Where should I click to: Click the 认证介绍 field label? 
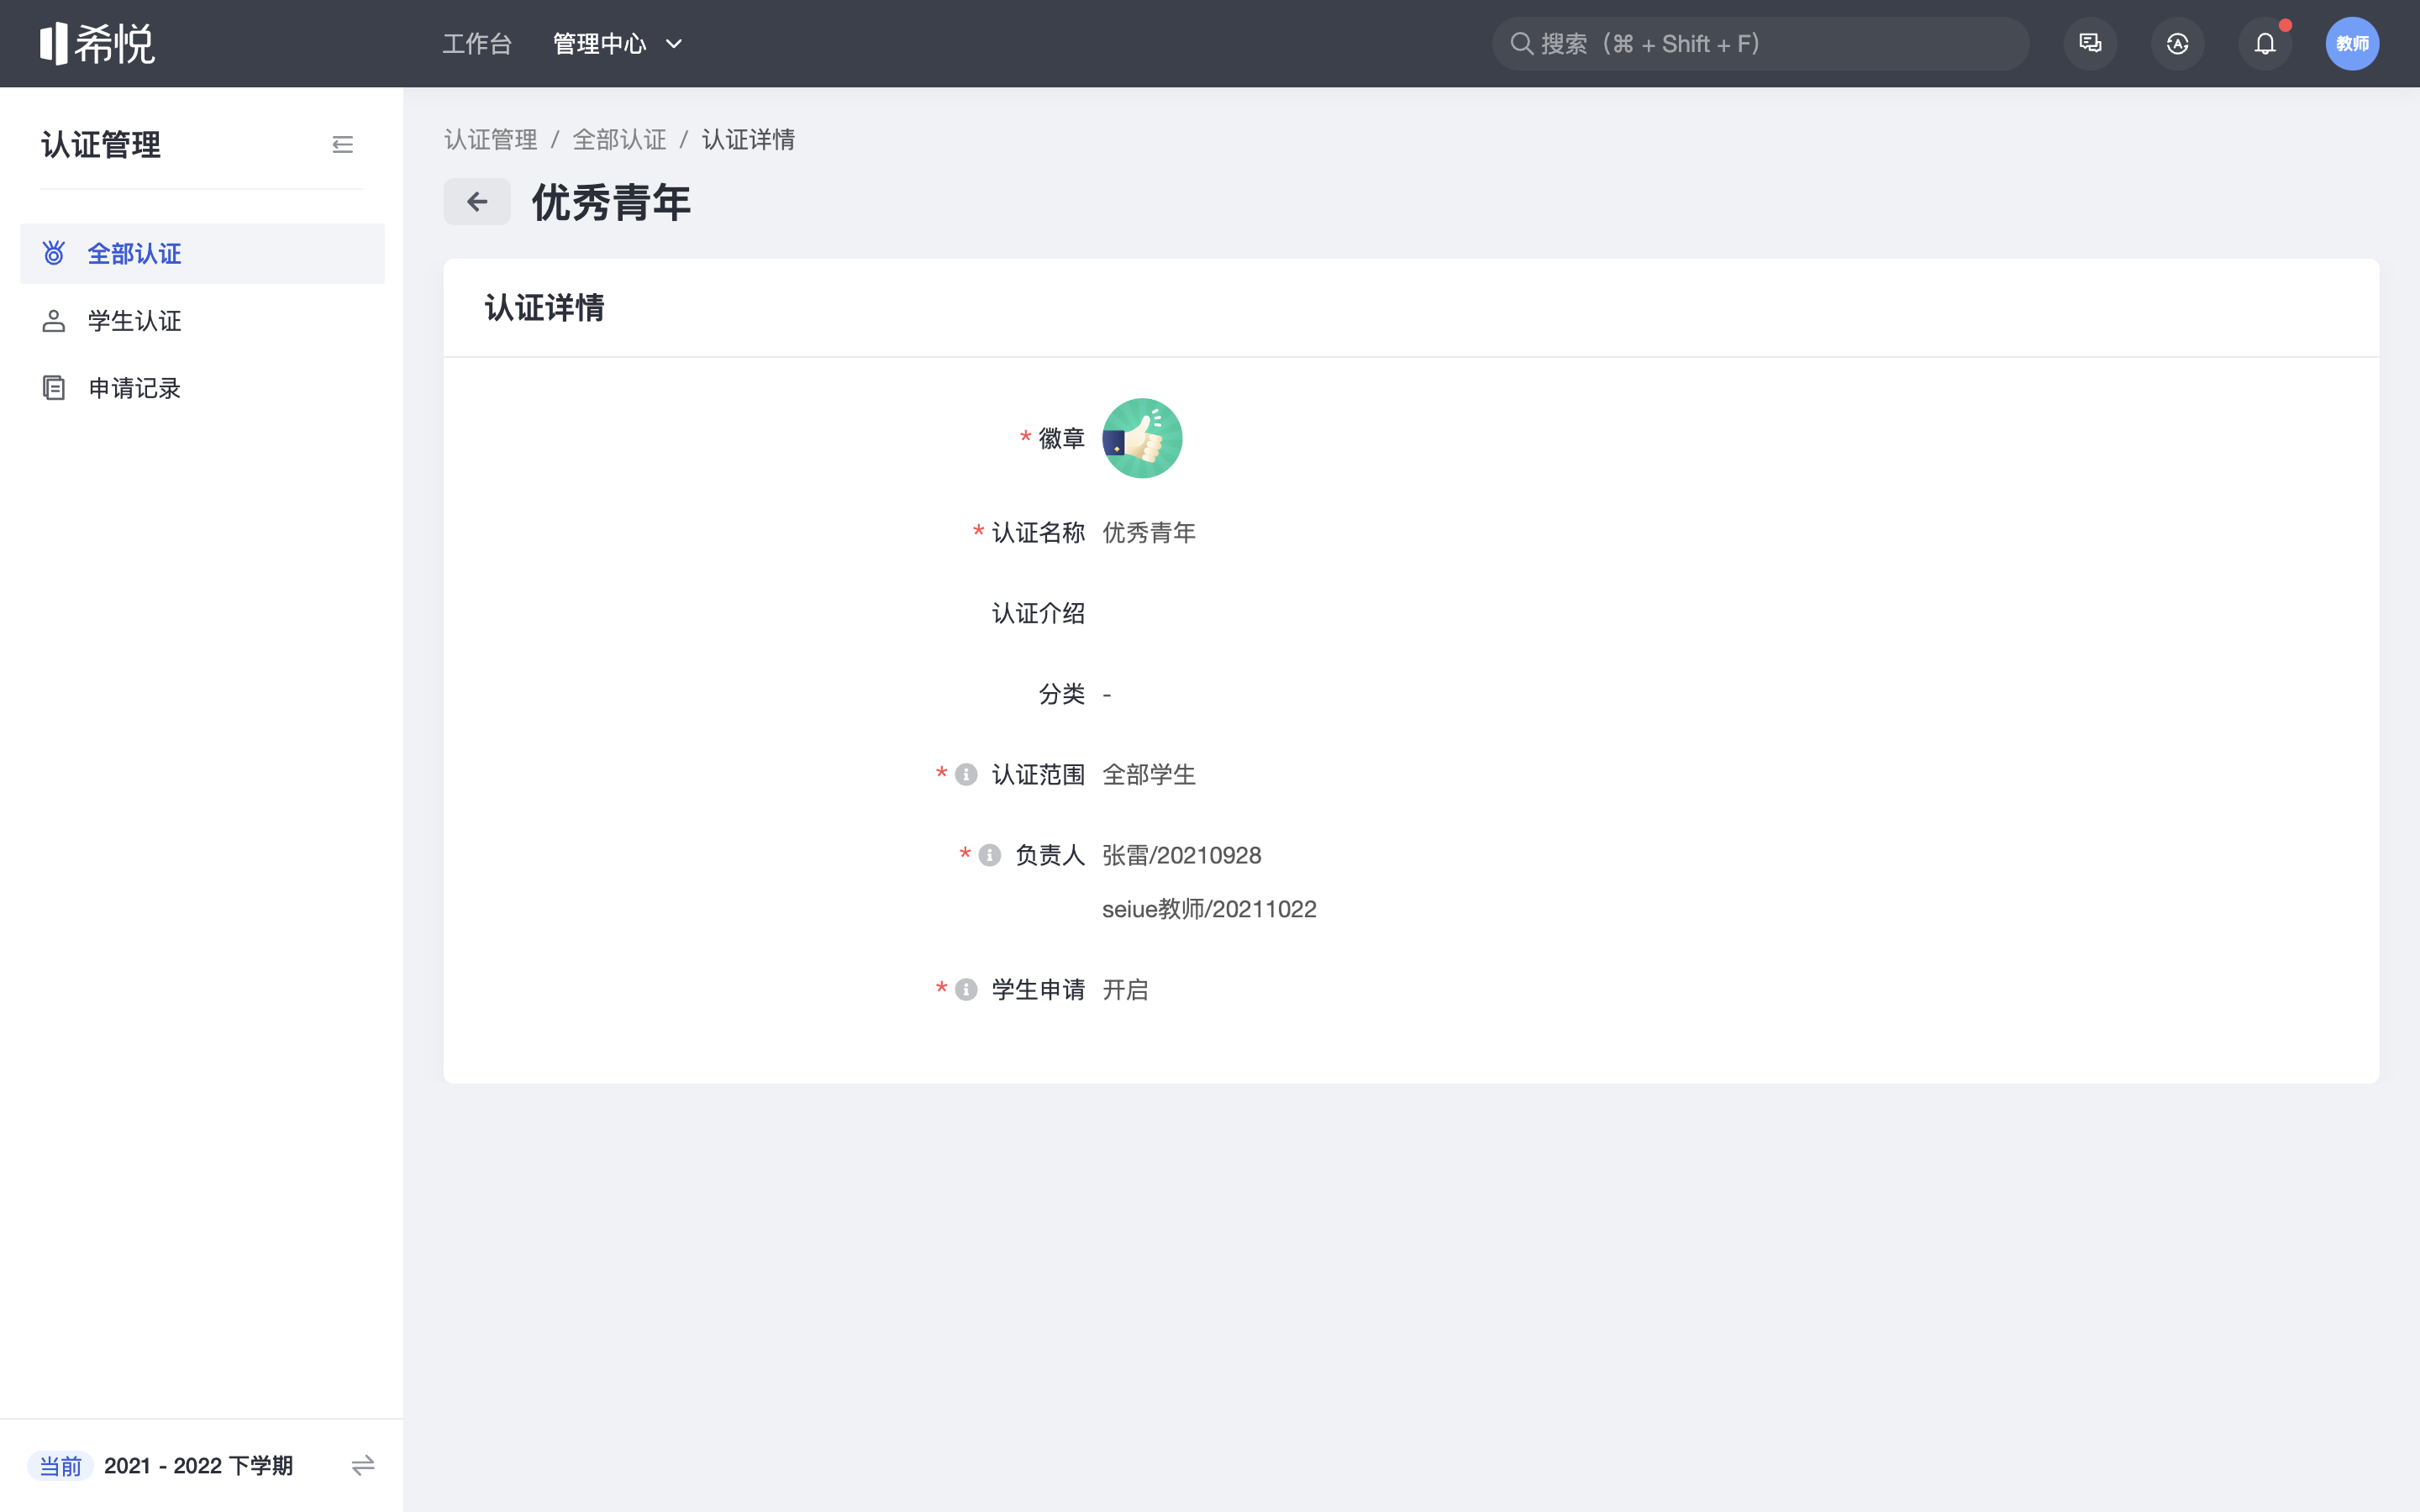click(1038, 614)
